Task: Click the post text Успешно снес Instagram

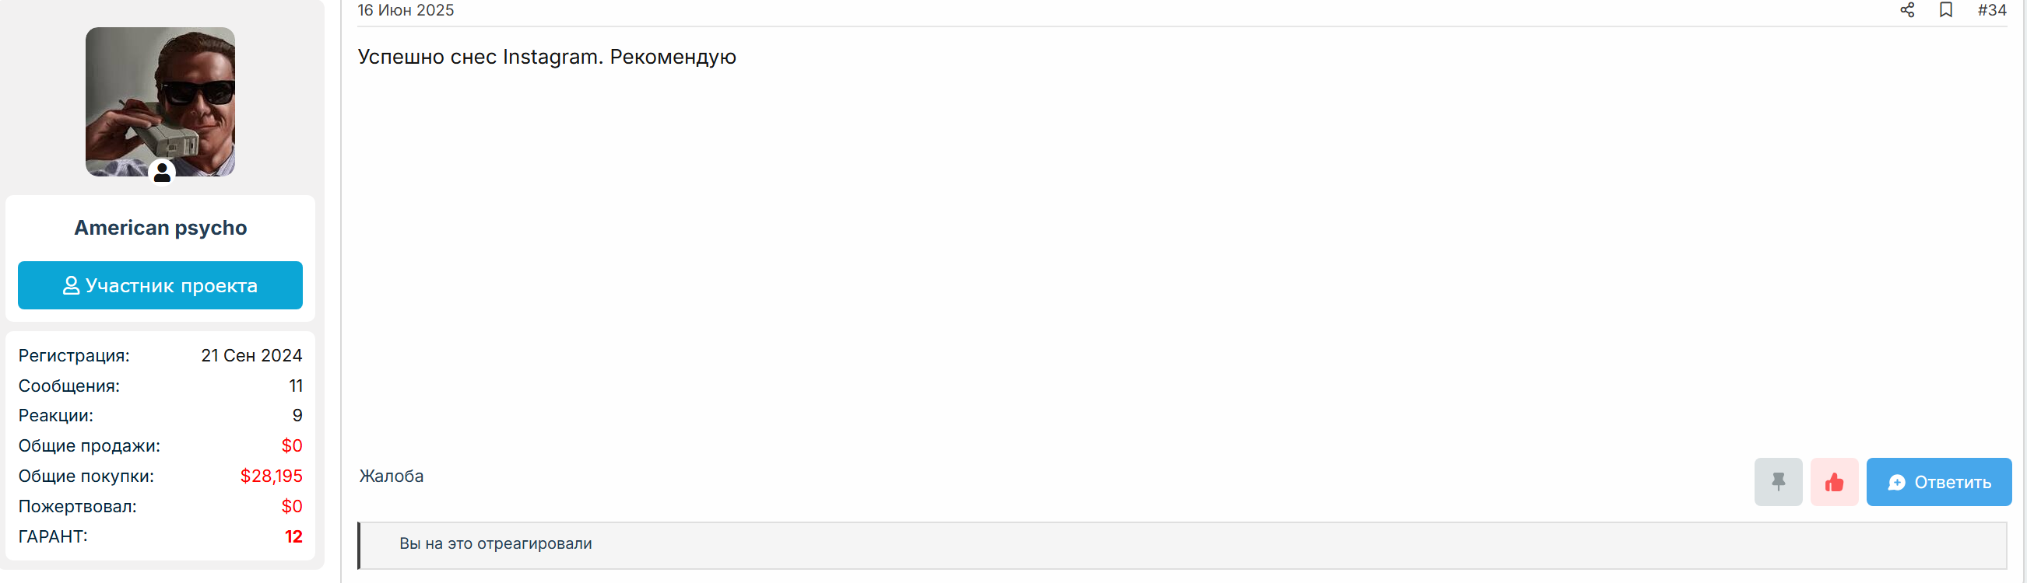Action: click(481, 57)
